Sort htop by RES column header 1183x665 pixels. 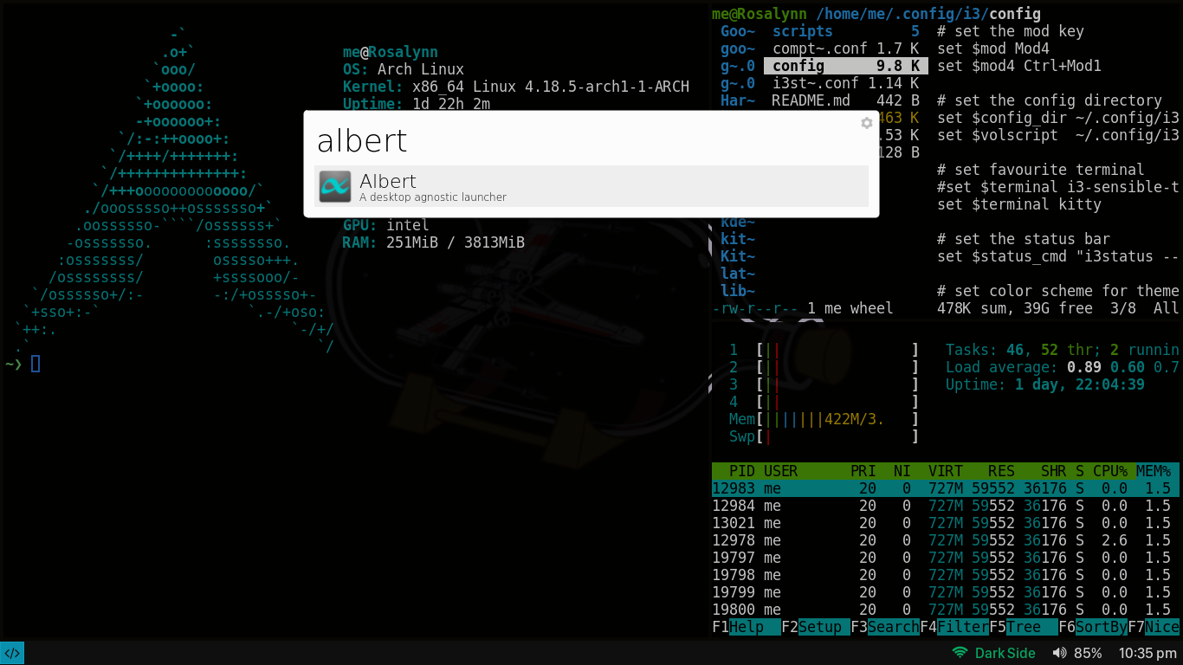click(x=1002, y=471)
